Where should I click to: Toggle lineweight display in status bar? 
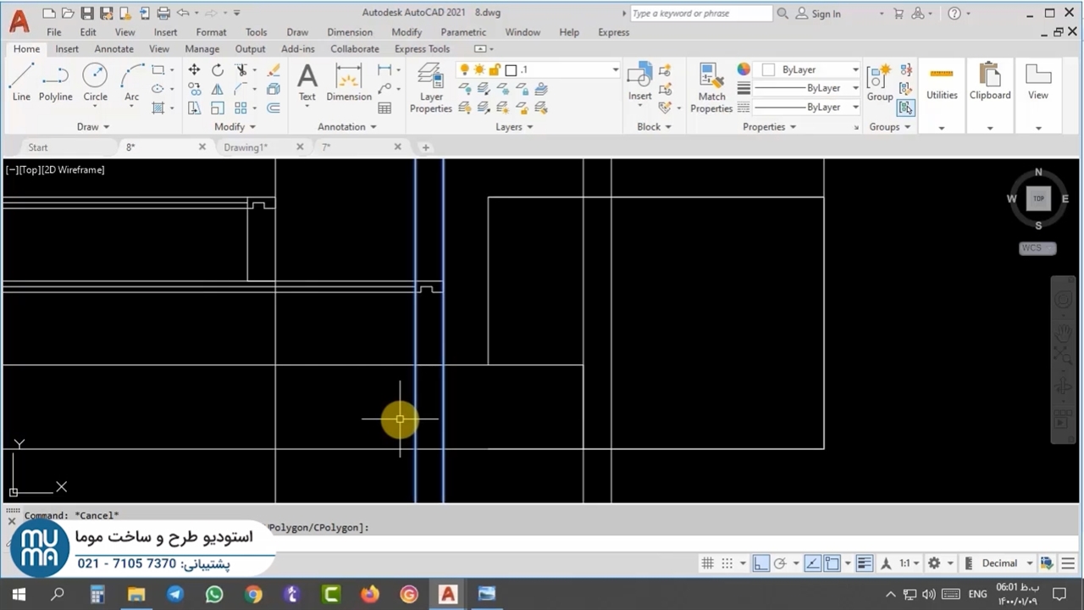click(x=864, y=563)
